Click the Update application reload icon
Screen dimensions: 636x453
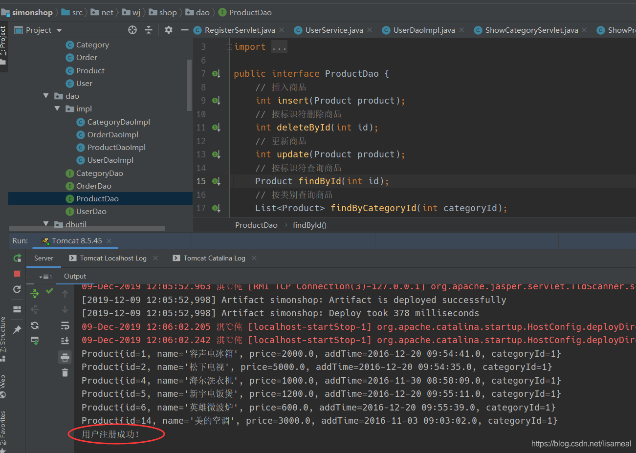click(17, 289)
